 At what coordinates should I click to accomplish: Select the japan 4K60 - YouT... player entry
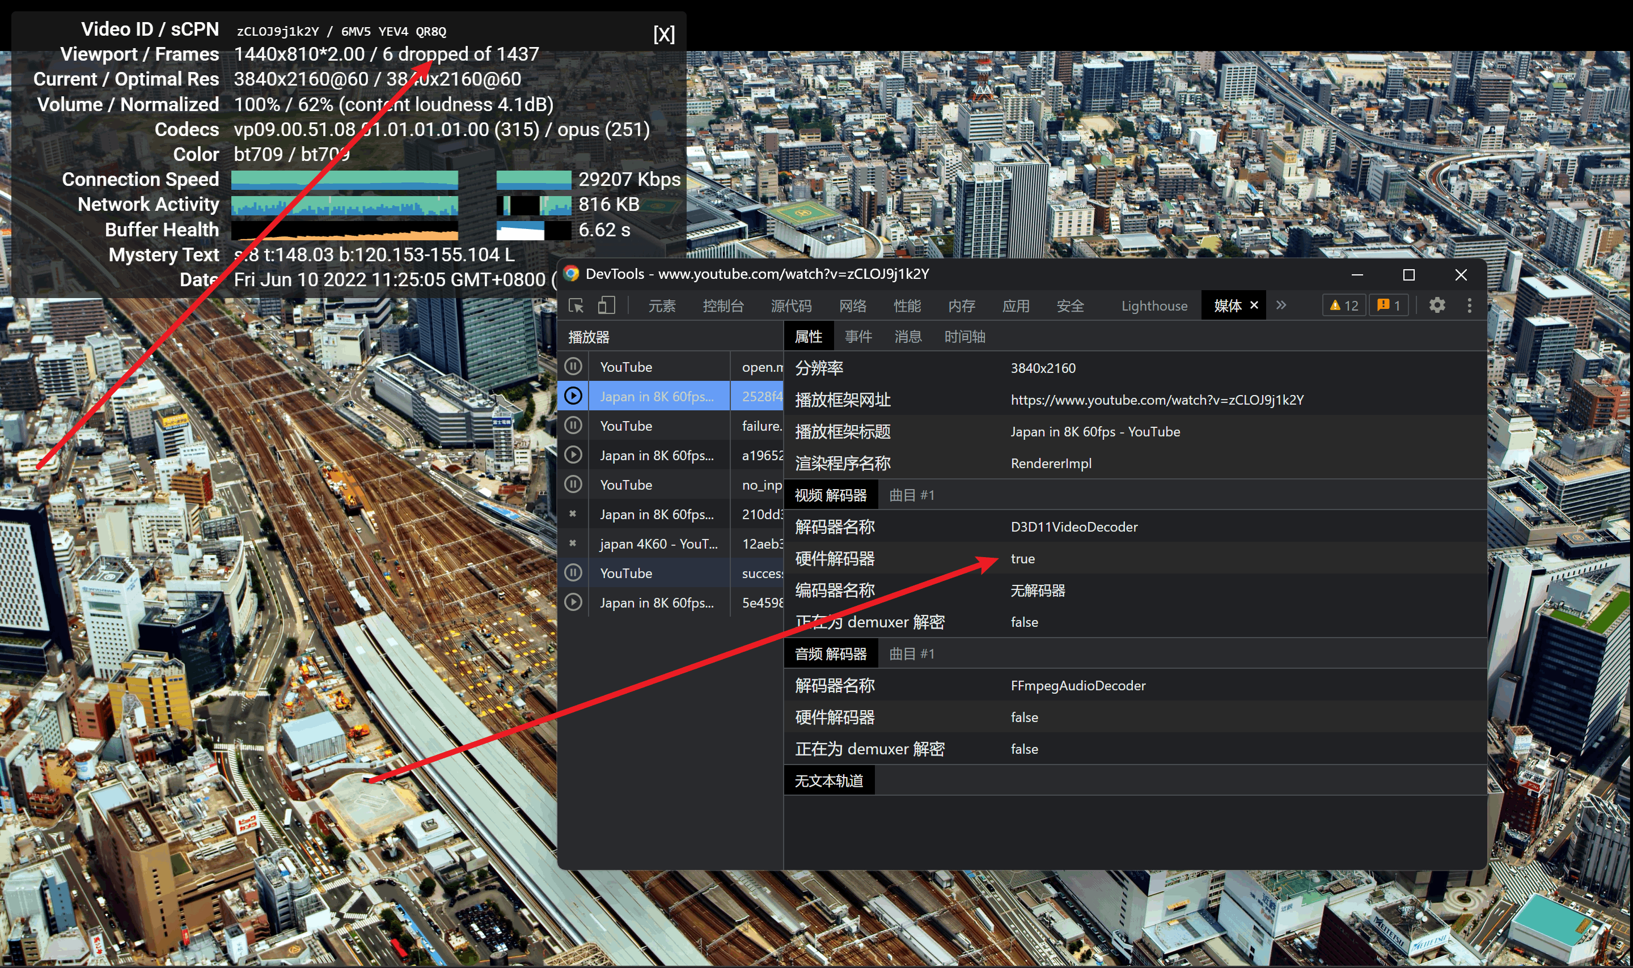(x=658, y=544)
